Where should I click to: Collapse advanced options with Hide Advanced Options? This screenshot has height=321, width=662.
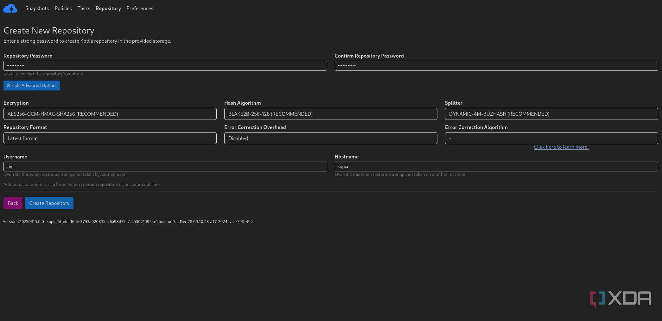tap(32, 85)
